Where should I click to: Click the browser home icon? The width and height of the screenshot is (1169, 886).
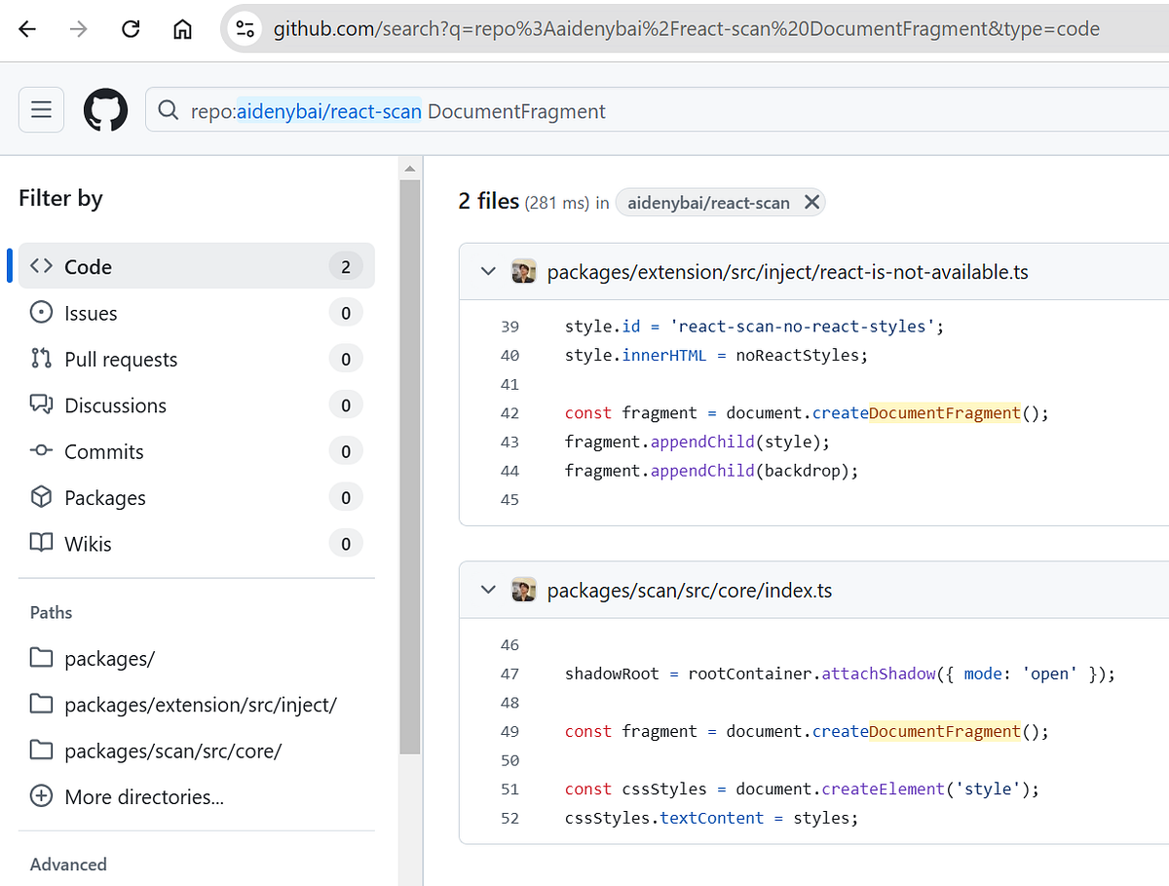[182, 29]
